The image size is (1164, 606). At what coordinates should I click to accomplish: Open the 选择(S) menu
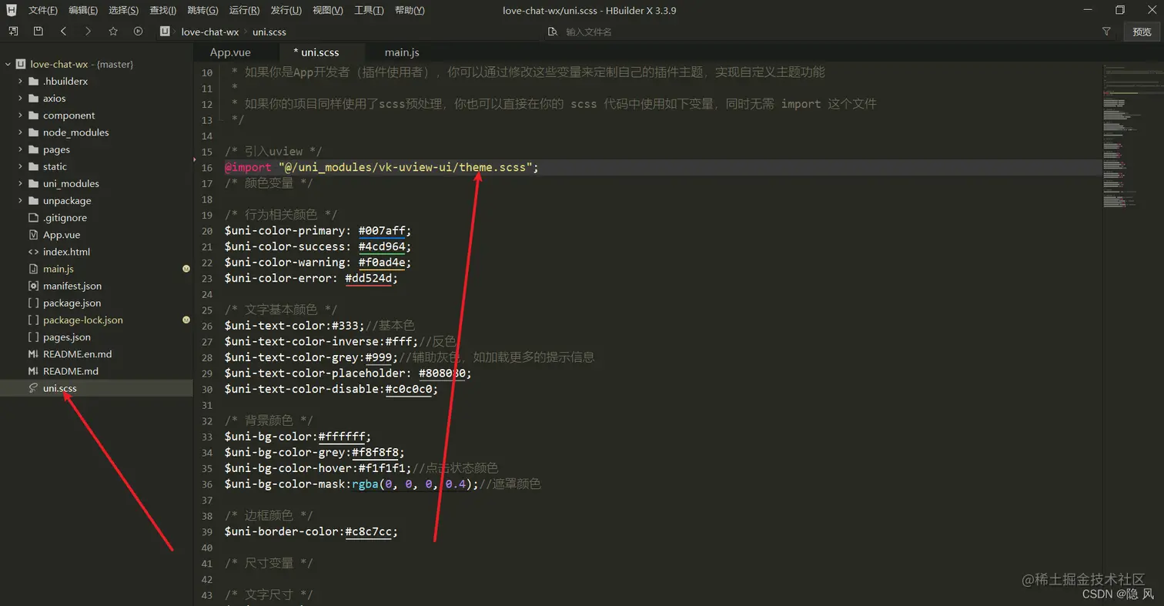pos(124,10)
